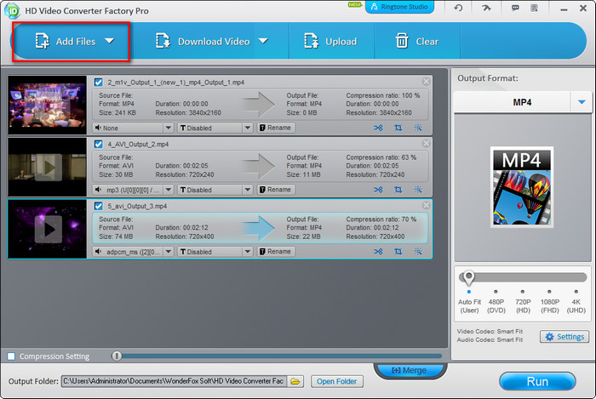Expand the Download Video dropdown arrow

point(263,41)
